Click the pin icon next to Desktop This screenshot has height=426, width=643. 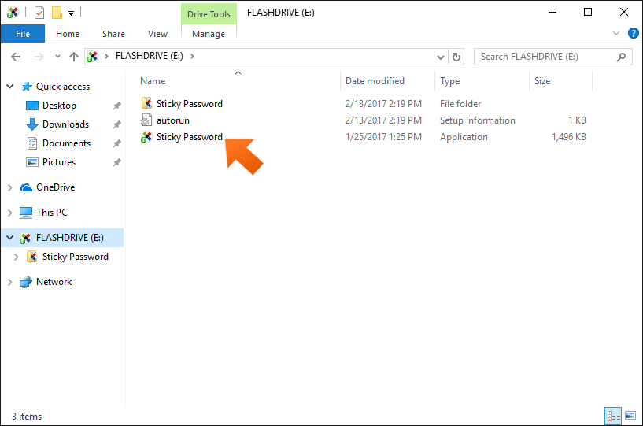116,106
